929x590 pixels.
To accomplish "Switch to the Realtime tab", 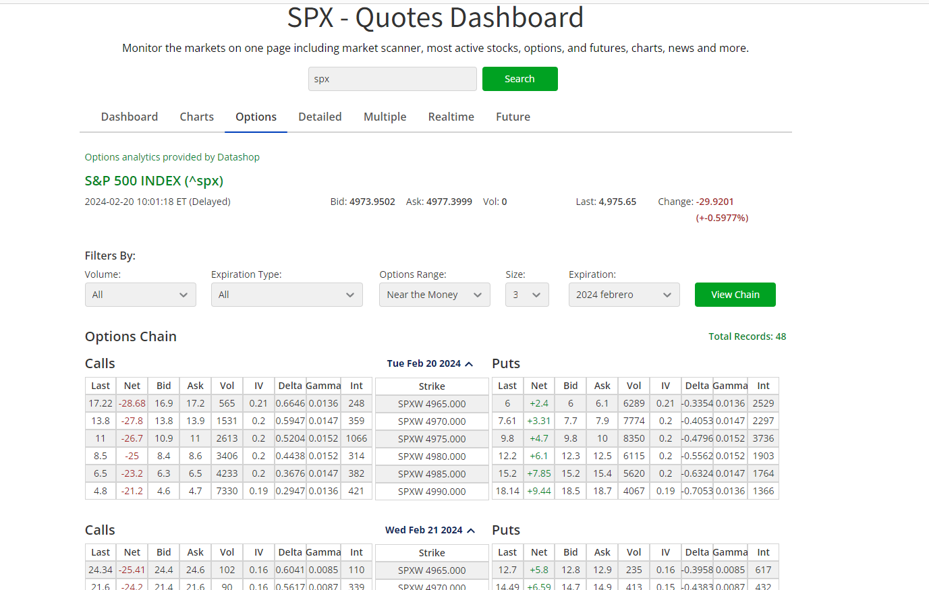I will (x=451, y=117).
